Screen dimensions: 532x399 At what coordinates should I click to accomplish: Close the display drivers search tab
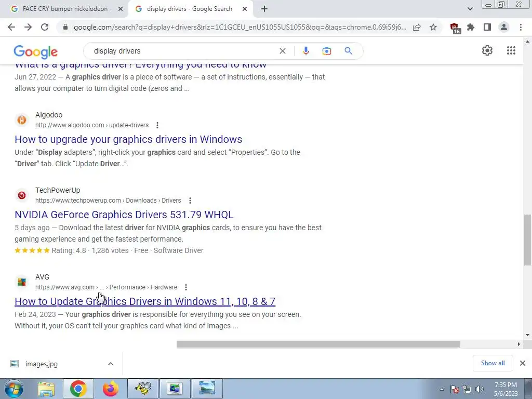pos(245,9)
